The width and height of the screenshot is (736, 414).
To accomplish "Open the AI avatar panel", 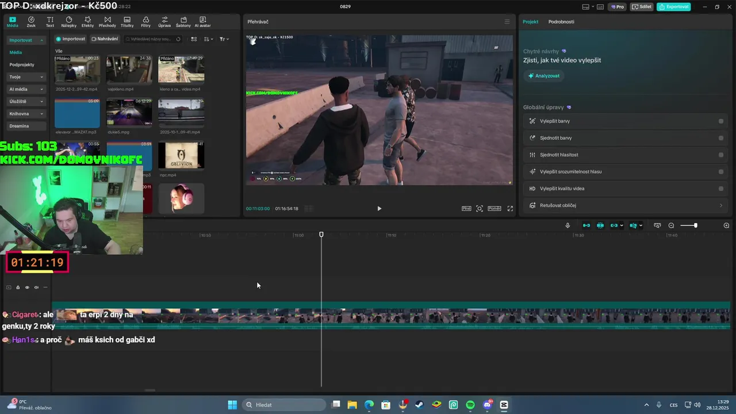I will coord(202,22).
